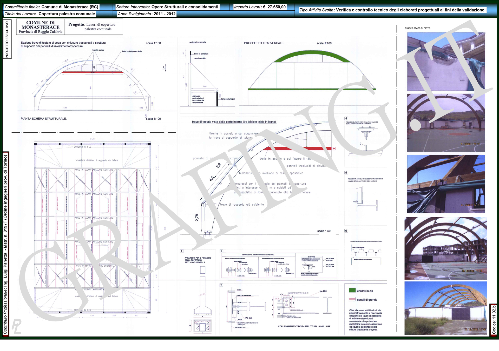Click the 'Importo Lavori: € 27.650,00' field
The image size is (499, 351).
[260, 7]
